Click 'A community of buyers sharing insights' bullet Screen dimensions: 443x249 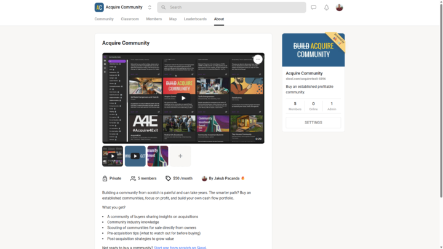[153, 217]
